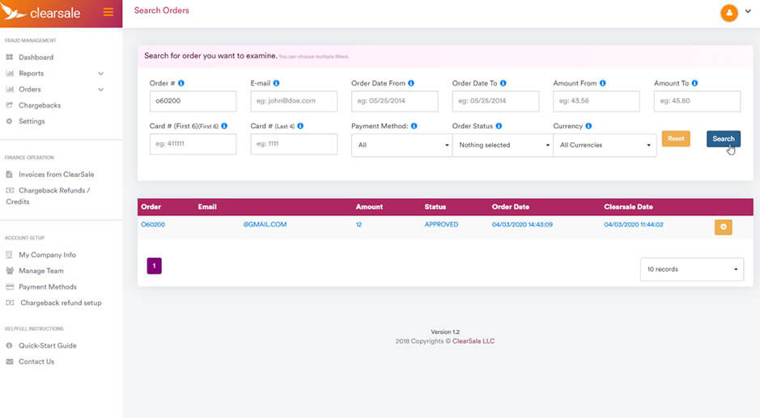Click the orange Reset button
This screenshot has height=418, width=760.
pyautogui.click(x=676, y=139)
